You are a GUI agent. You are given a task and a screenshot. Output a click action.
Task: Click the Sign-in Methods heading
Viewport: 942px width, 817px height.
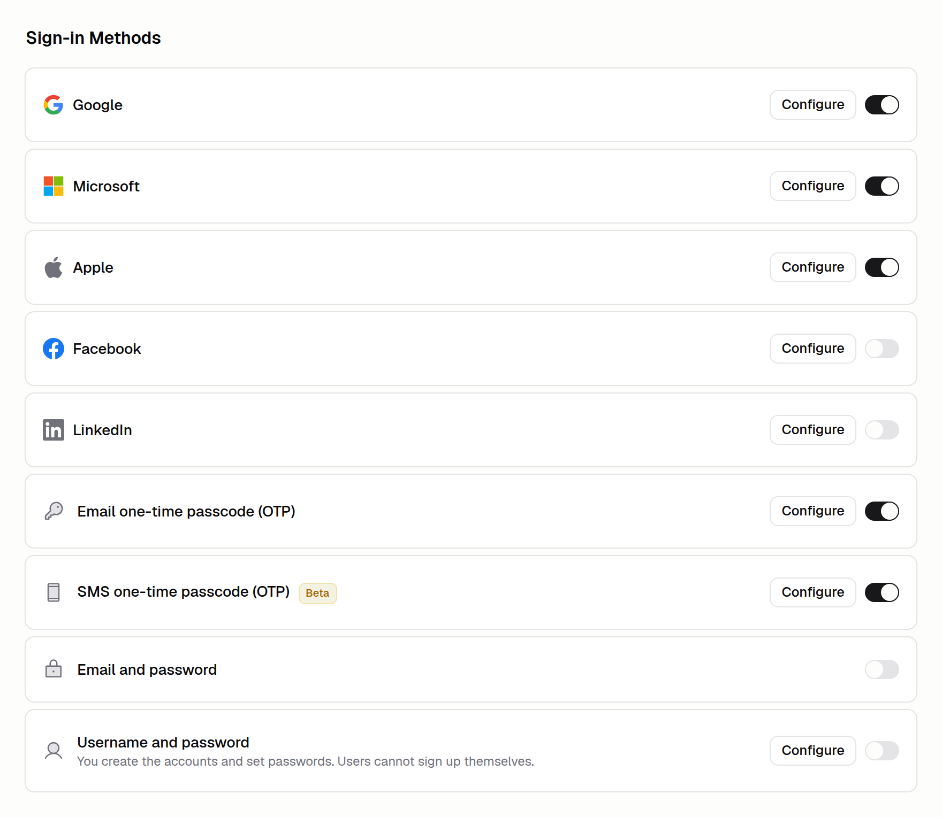[93, 38]
